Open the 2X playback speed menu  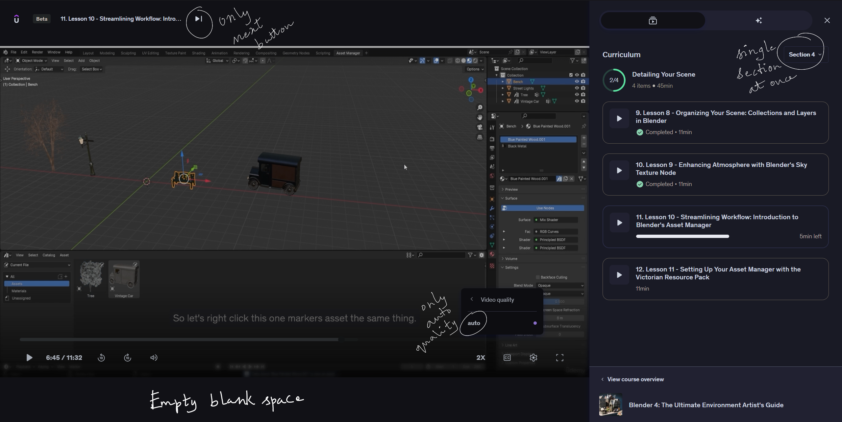(481, 358)
